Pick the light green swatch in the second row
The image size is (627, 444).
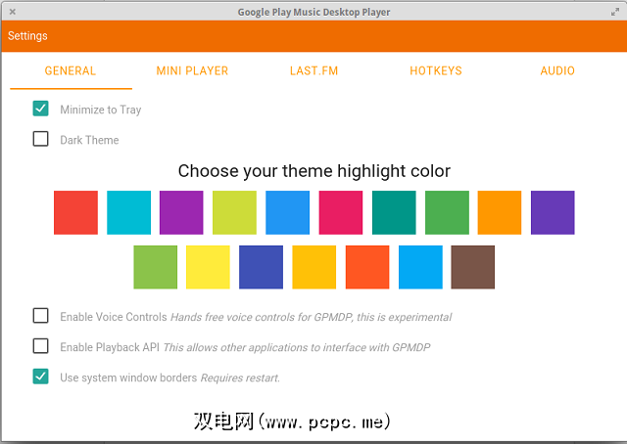pos(156,267)
